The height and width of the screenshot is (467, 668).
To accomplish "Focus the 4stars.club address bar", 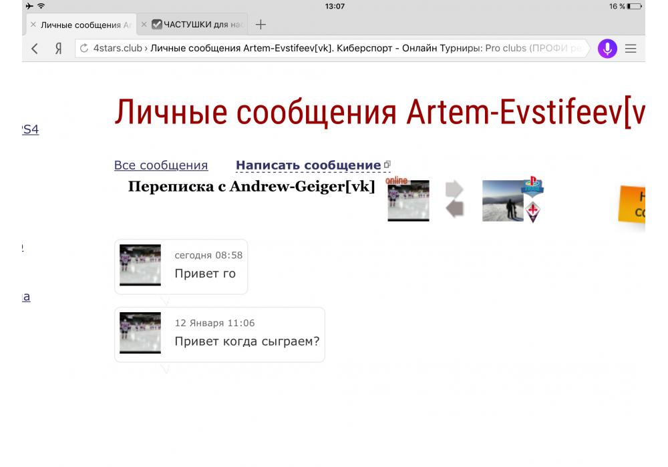I will (334, 49).
